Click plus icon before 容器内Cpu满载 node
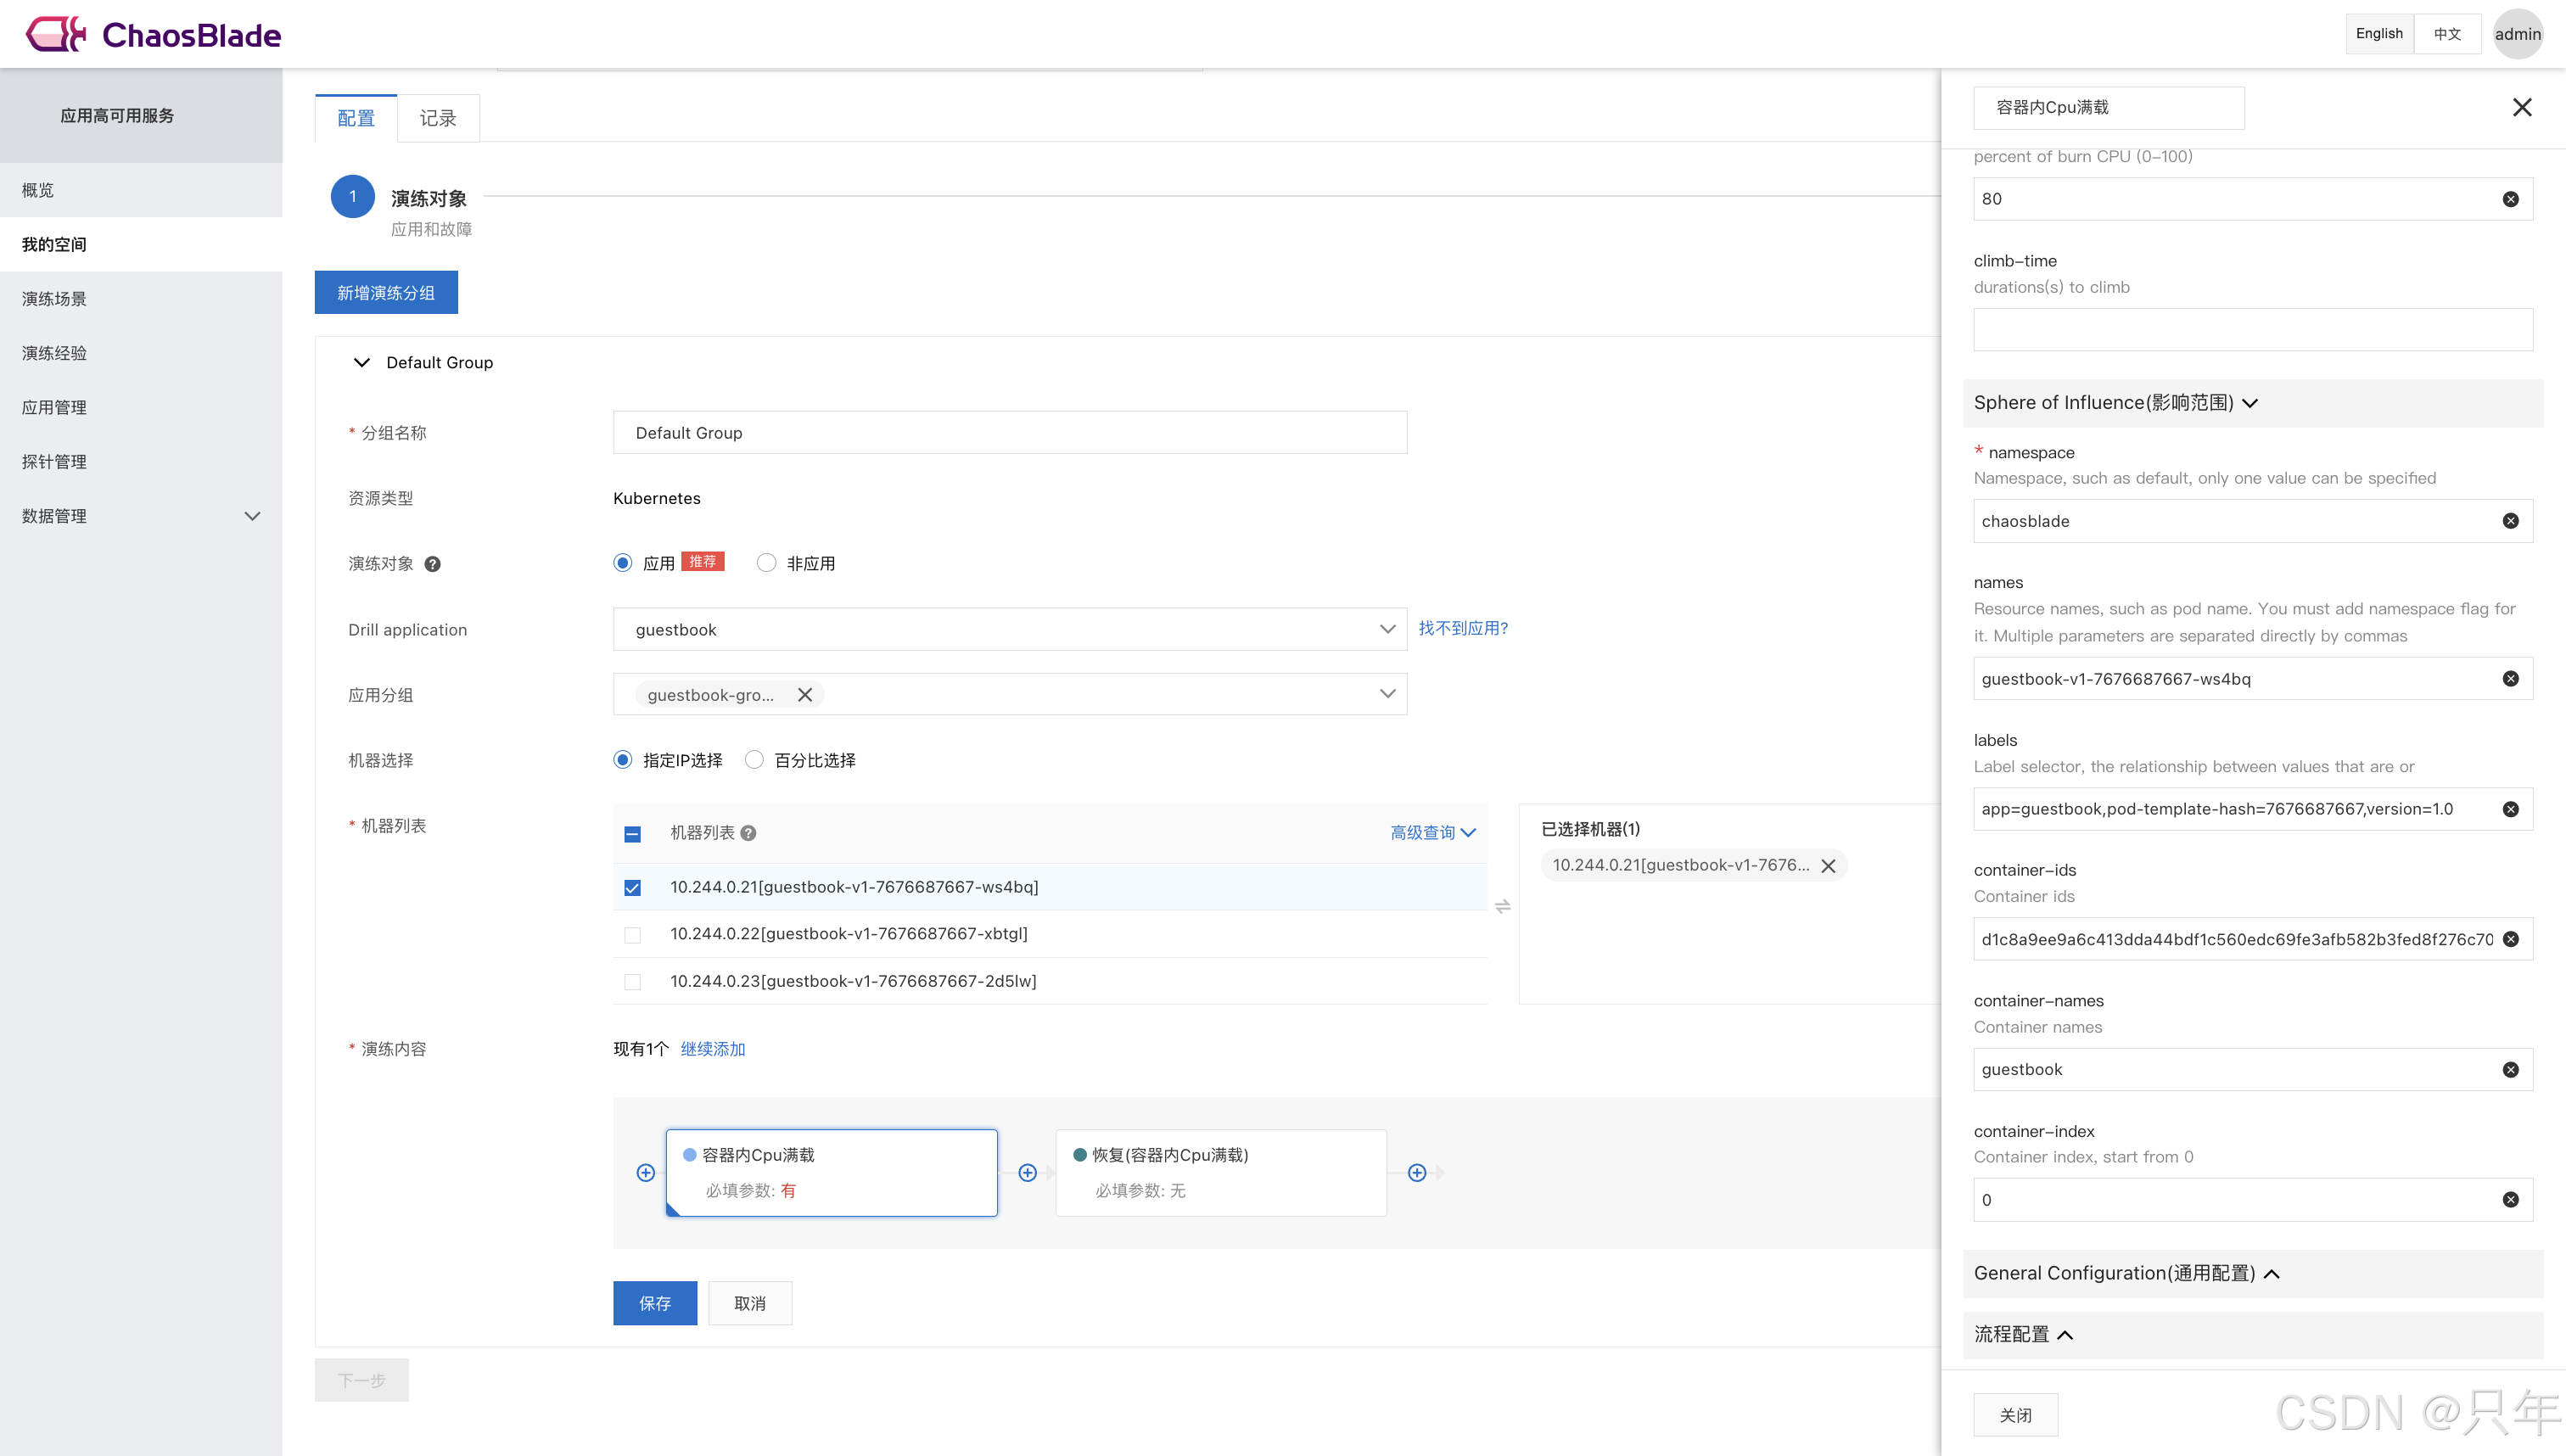Screen dimensions: 2566x1456 point(646,1173)
